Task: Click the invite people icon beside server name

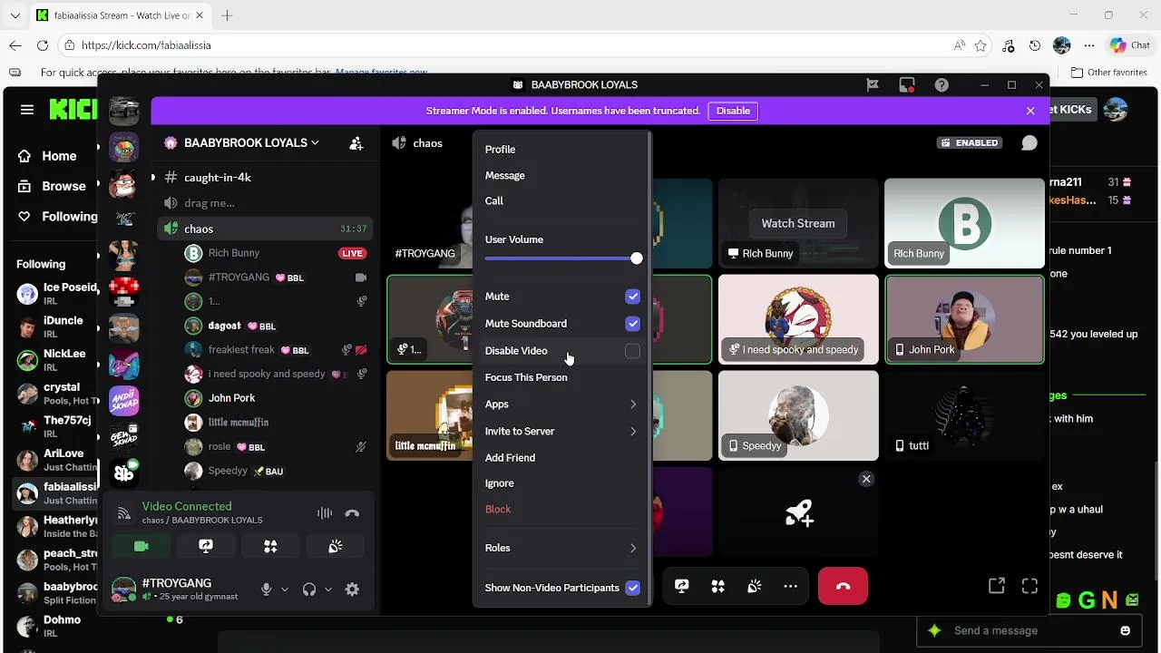Action: pos(356,143)
